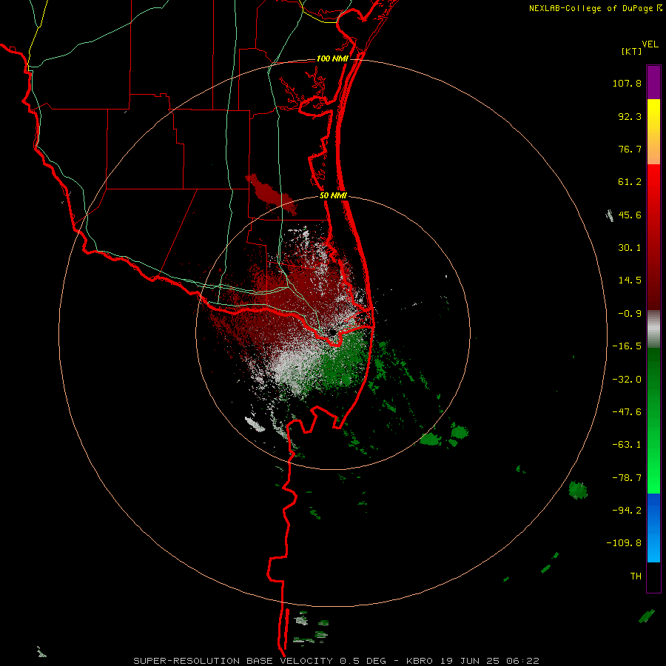The width and height of the screenshot is (666, 666).
Task: Click the TH legend label
Action: pos(636,576)
